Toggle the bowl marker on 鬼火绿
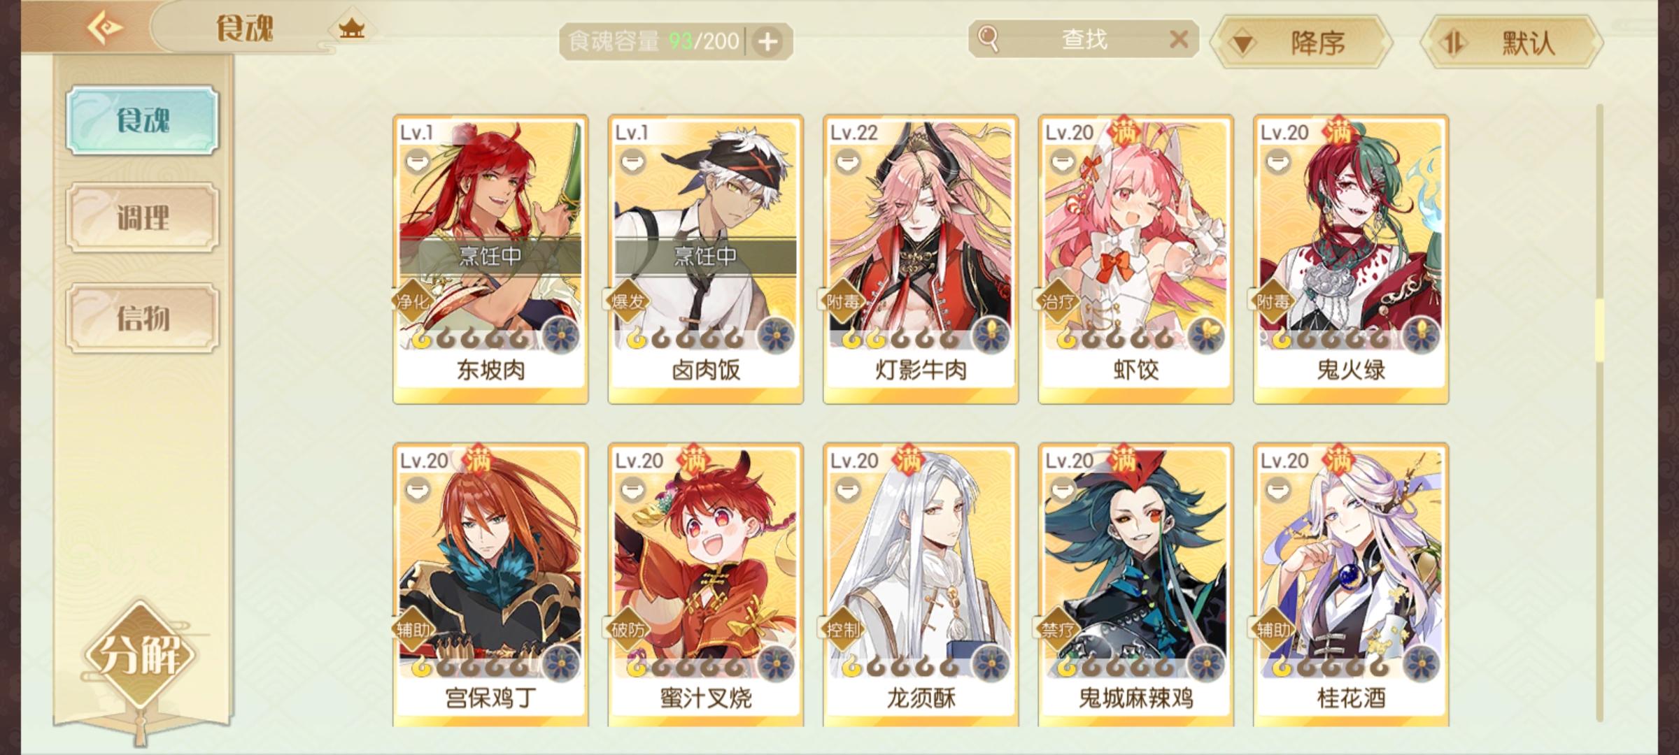This screenshot has height=755, width=1679. 1277,162
